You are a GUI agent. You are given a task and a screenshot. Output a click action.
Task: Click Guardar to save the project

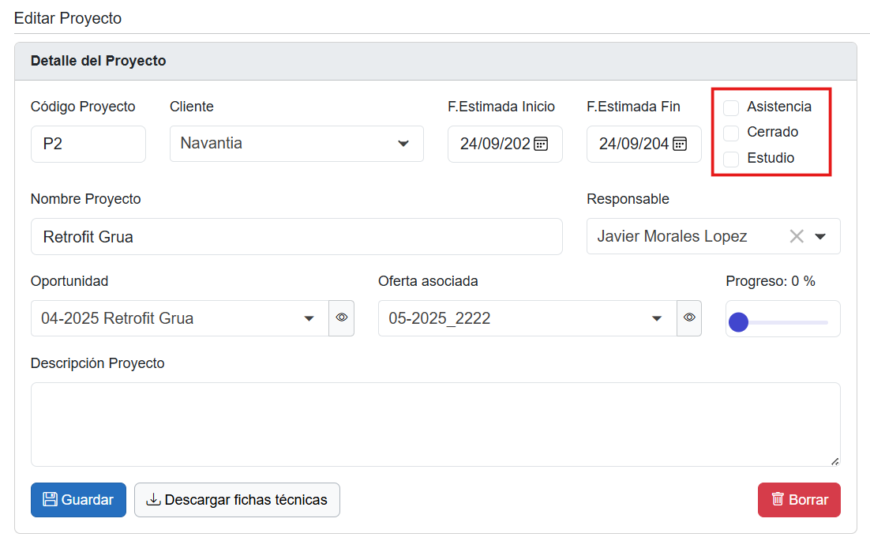(78, 500)
